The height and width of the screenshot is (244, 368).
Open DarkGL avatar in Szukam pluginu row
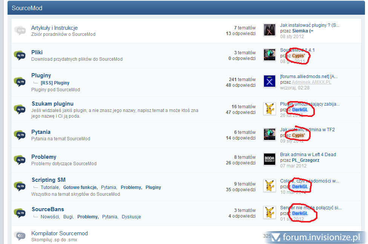coord(270,109)
